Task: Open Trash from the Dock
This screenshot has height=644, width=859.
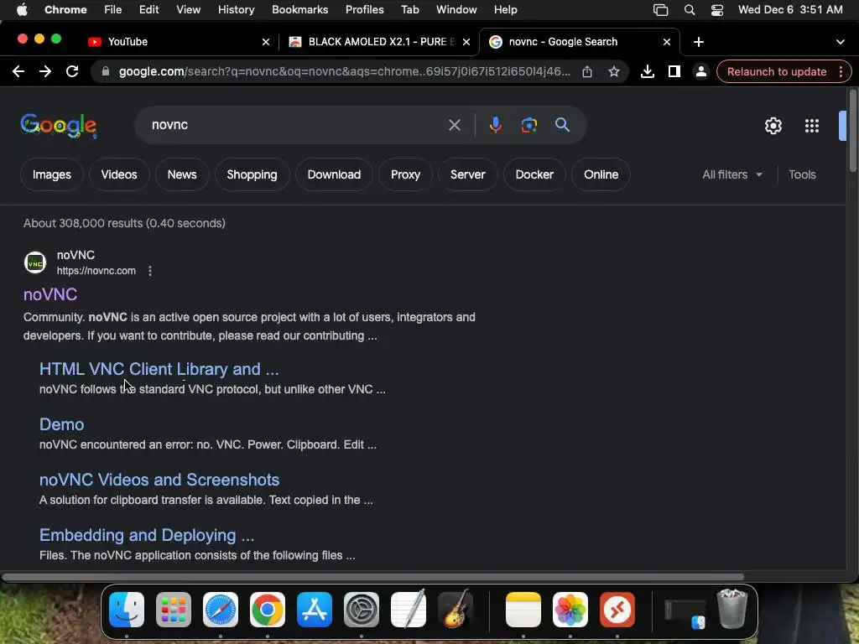Action: (x=732, y=609)
